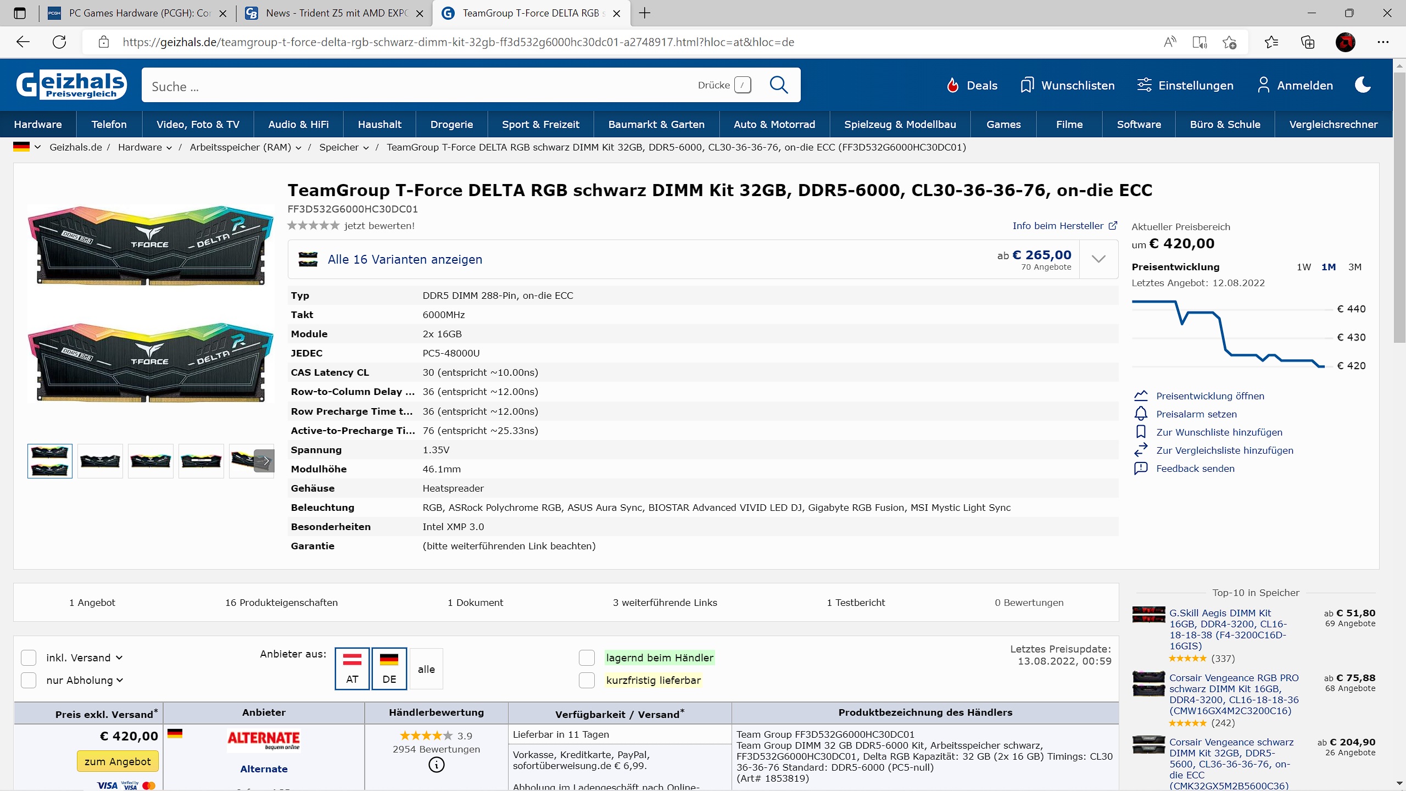Click the Preisalarm setzen bell icon
Image resolution: width=1406 pixels, height=791 pixels.
[1141, 414]
